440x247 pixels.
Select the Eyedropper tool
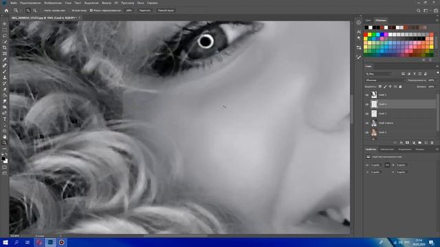click(x=5, y=60)
